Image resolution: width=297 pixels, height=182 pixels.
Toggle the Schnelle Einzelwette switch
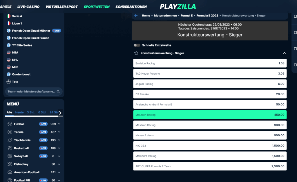pos(137,45)
